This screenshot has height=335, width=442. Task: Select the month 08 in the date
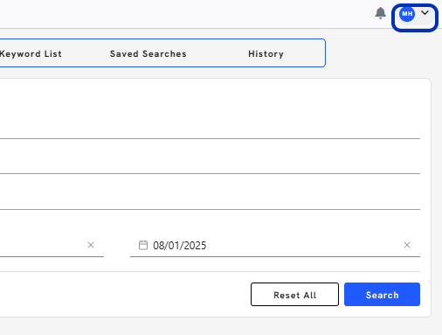point(159,246)
